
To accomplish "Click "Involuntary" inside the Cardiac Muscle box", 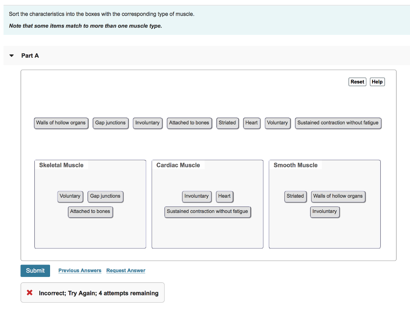I will (197, 197).
